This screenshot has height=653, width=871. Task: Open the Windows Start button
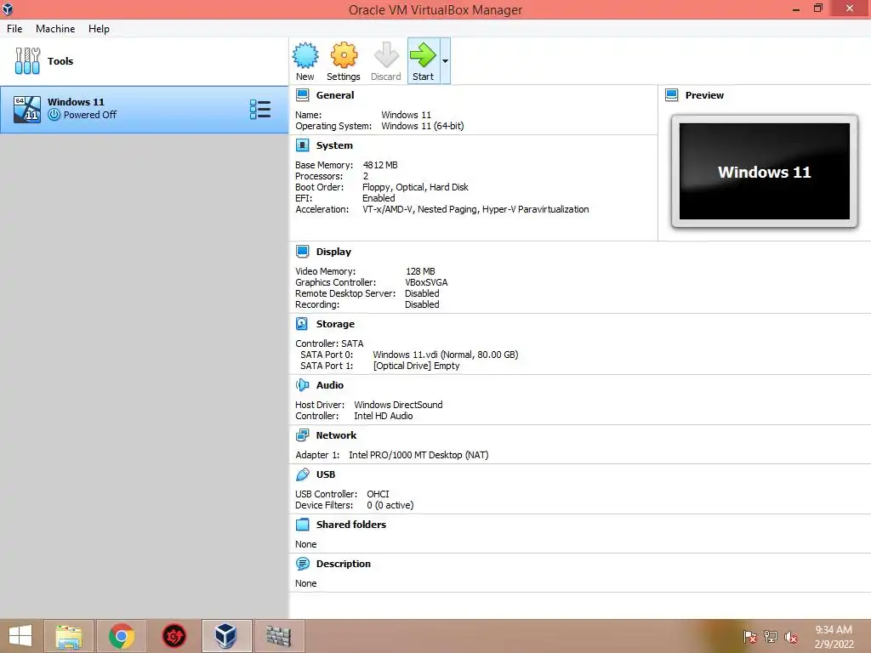20,636
